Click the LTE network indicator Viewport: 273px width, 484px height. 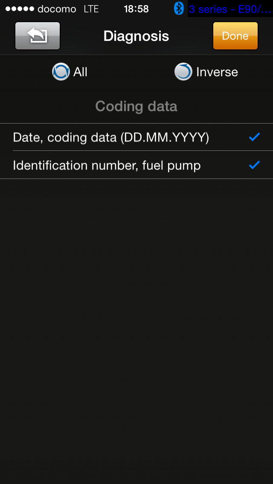(91, 9)
